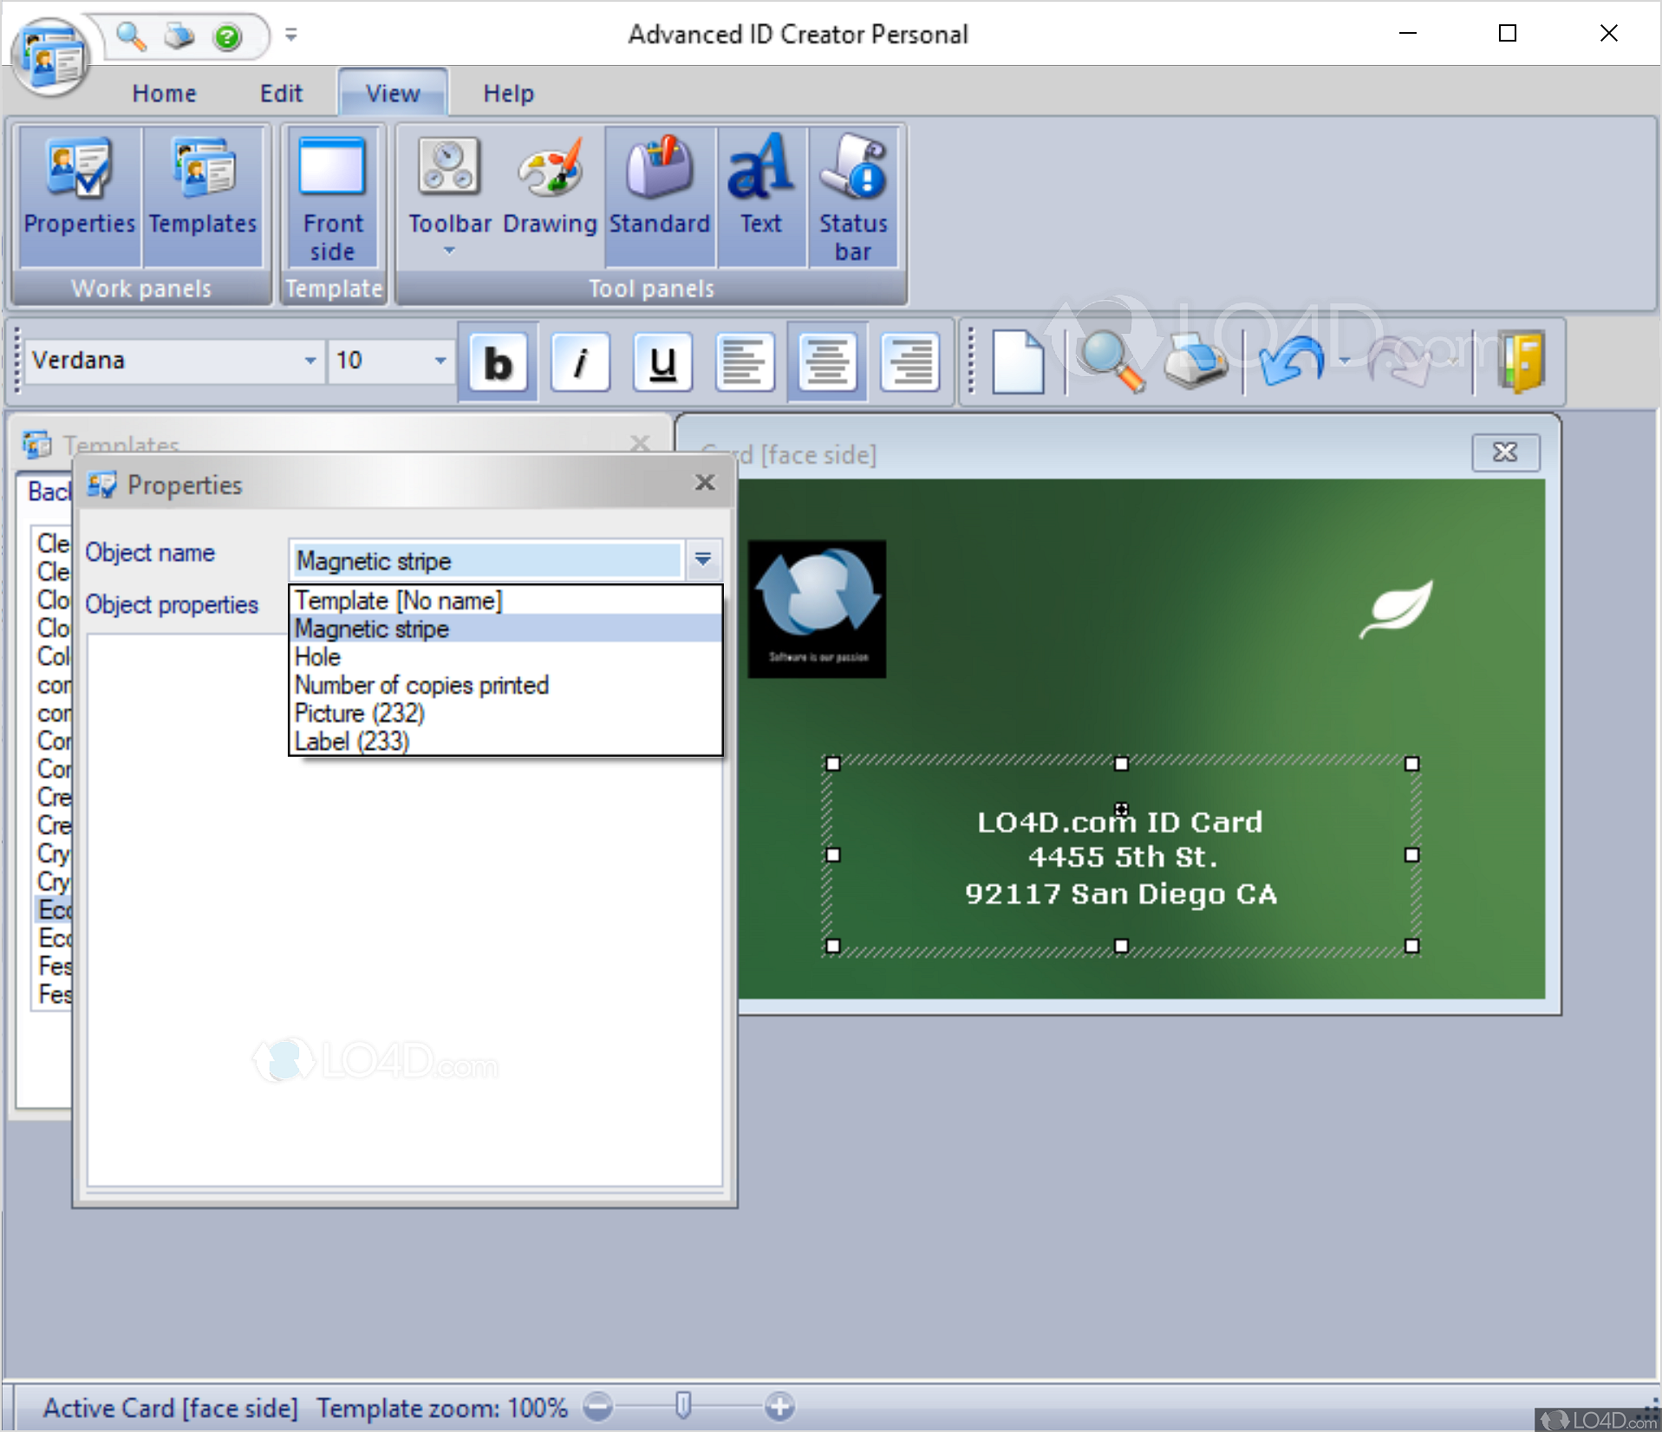The height and width of the screenshot is (1432, 1662).
Task: Align text to the right
Action: [x=909, y=362]
